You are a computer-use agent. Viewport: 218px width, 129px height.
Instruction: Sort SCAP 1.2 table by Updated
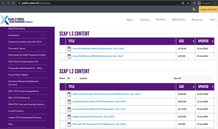[x=205, y=87]
